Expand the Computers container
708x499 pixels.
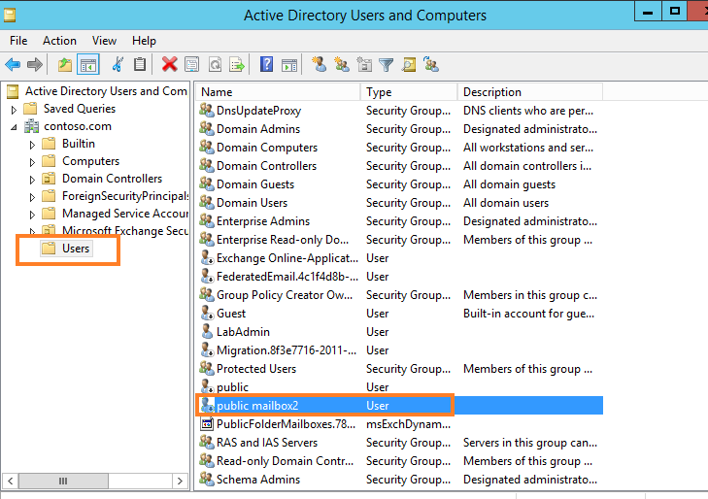pyautogui.click(x=32, y=162)
